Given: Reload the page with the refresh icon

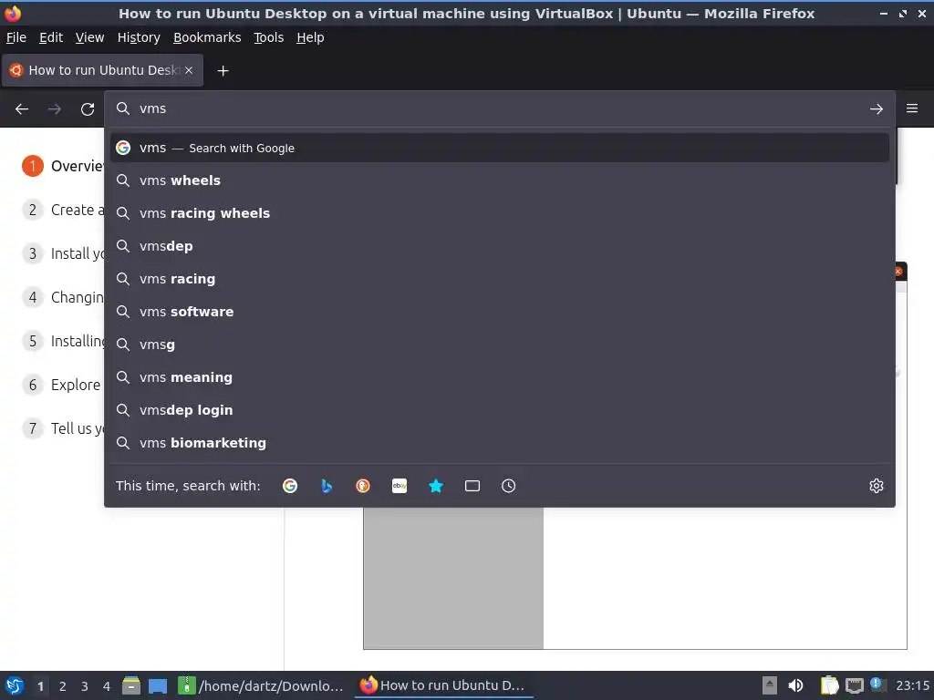Looking at the screenshot, I should click(x=88, y=109).
